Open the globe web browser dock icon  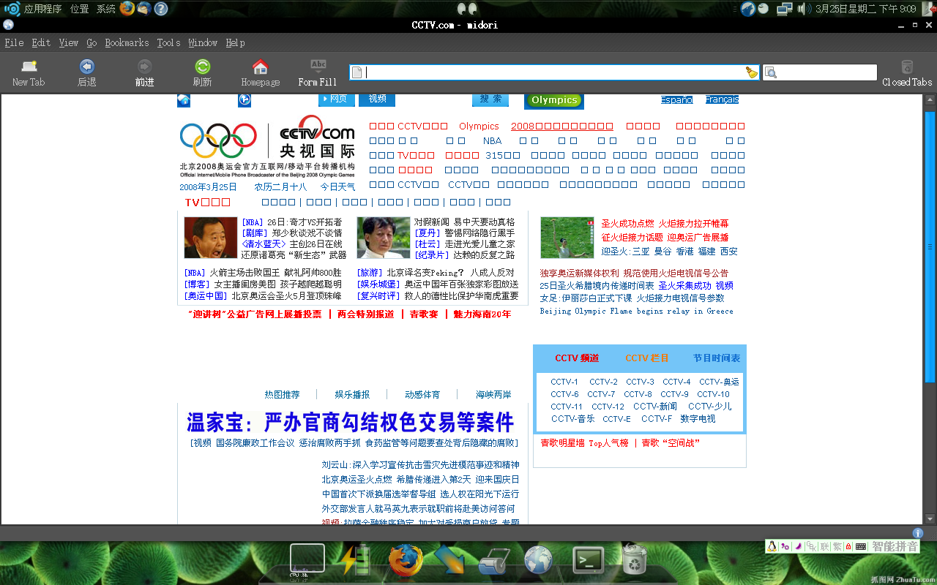(x=539, y=560)
